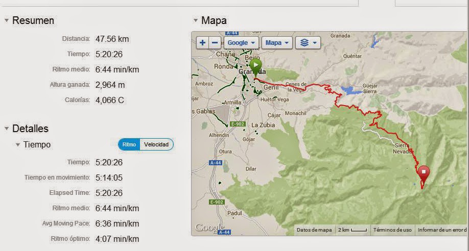Click the Google logo on the map
The width and height of the screenshot is (469, 251).
[209, 228]
